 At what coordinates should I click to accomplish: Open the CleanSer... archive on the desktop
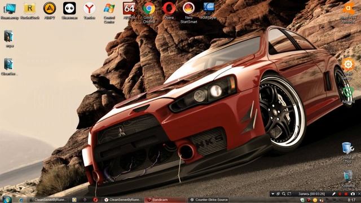(x=9, y=67)
